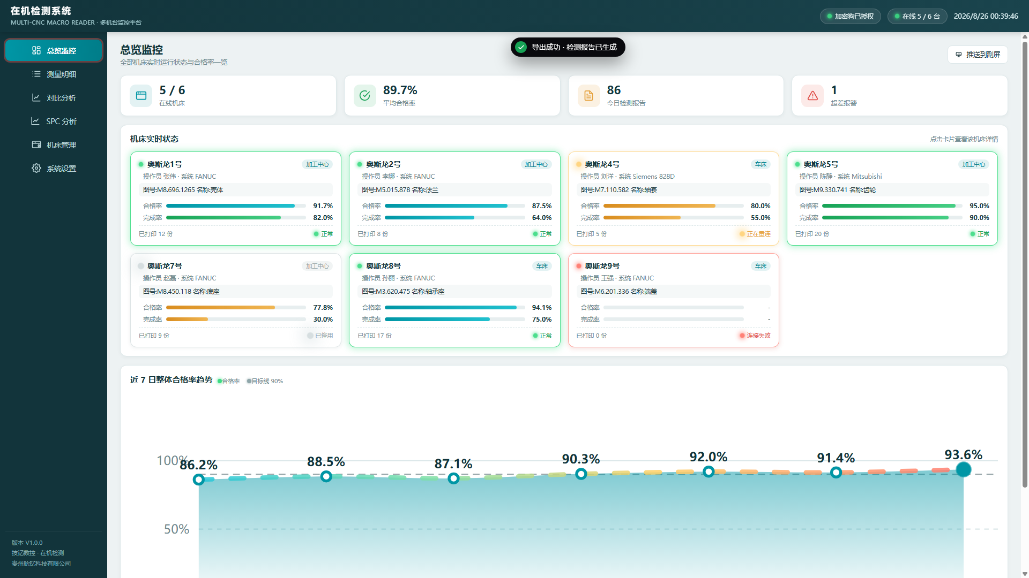The height and width of the screenshot is (578, 1029).
Task: Click the 在线 5 / 6 台 badge
Action: tap(917, 16)
